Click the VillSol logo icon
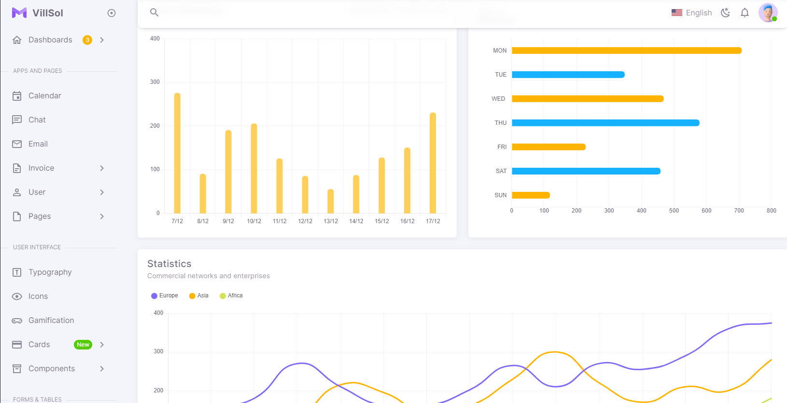This screenshot has height=403, width=787. tap(19, 13)
